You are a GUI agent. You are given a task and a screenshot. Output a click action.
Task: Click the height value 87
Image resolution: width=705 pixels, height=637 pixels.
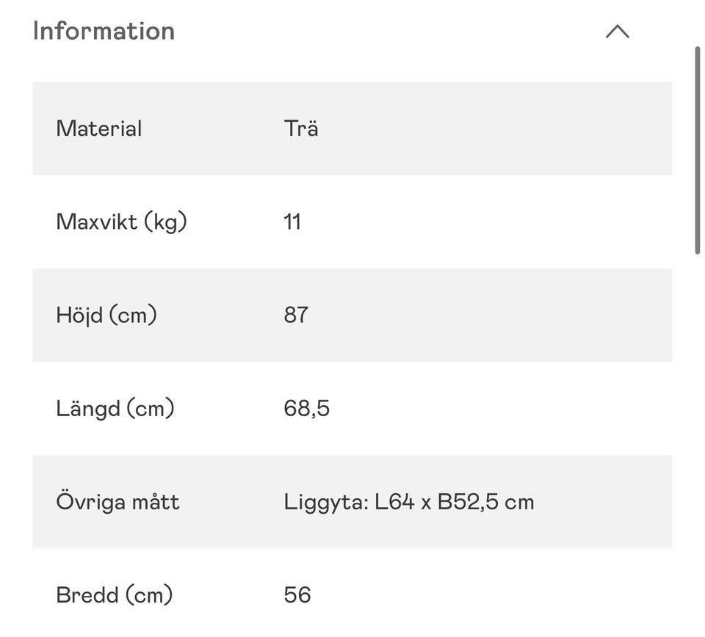point(295,315)
